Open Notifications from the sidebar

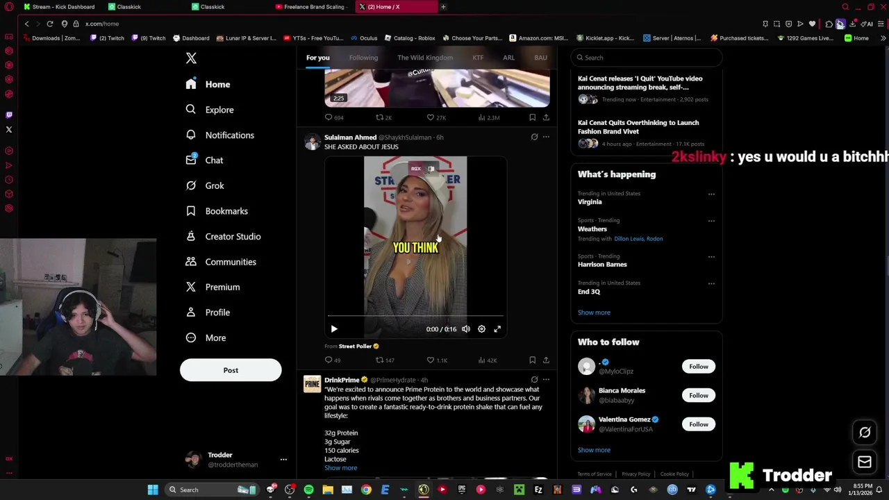(x=219, y=135)
